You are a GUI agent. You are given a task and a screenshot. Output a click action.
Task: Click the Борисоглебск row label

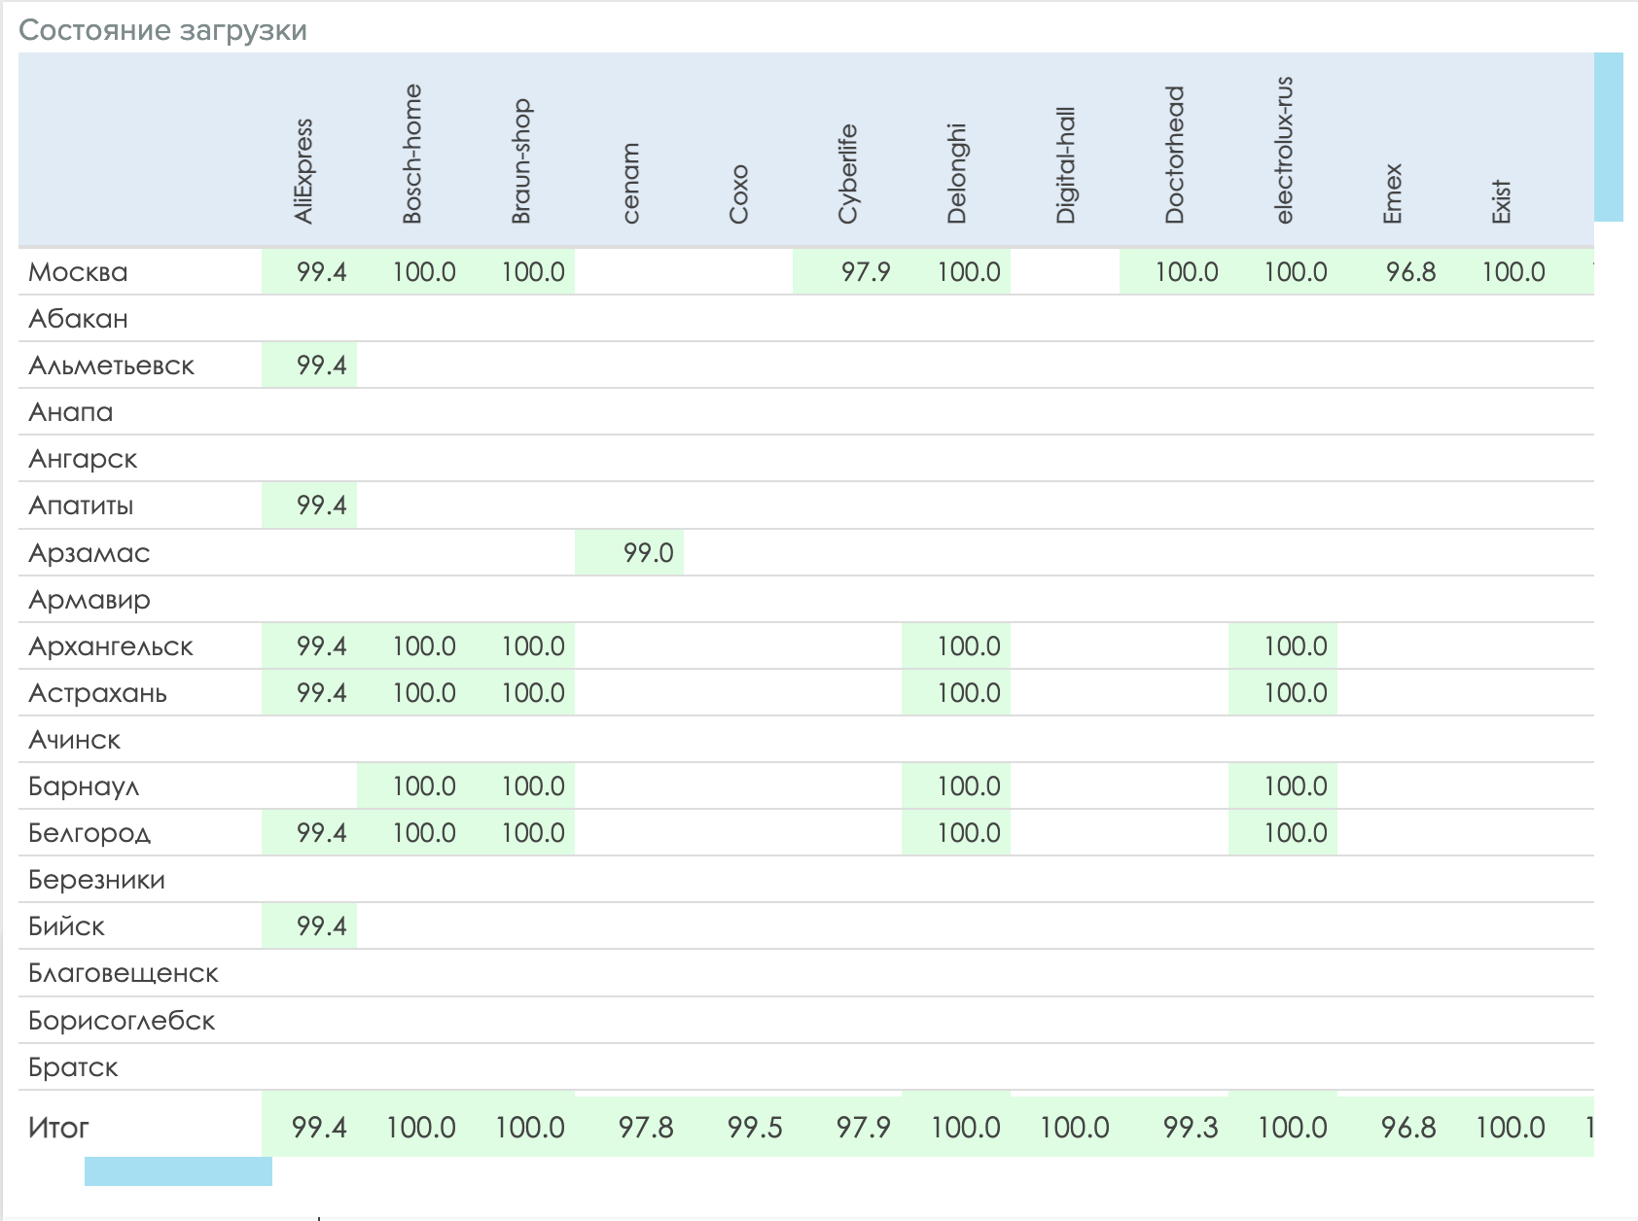tap(122, 1021)
